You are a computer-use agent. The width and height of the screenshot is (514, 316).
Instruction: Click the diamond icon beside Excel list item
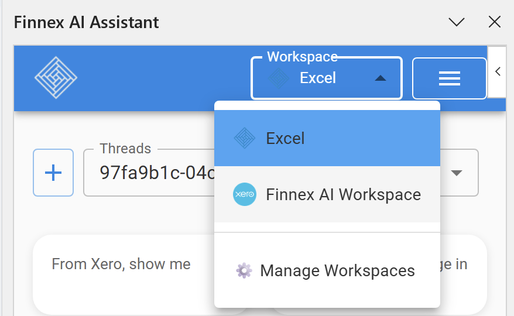[x=245, y=138]
